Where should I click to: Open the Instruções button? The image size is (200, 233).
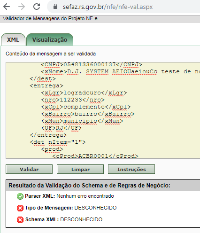pyautogui.click(x=131, y=169)
